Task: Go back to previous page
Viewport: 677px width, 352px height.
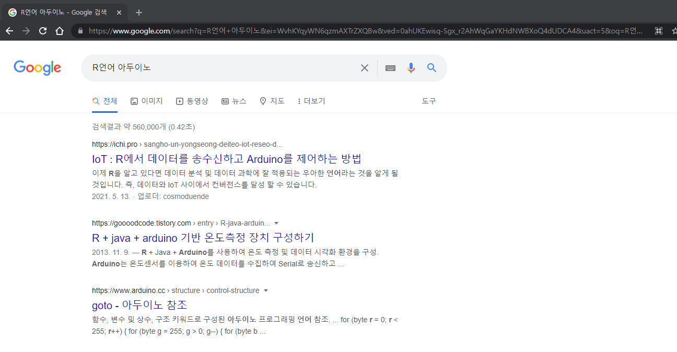Action: pyautogui.click(x=9, y=31)
